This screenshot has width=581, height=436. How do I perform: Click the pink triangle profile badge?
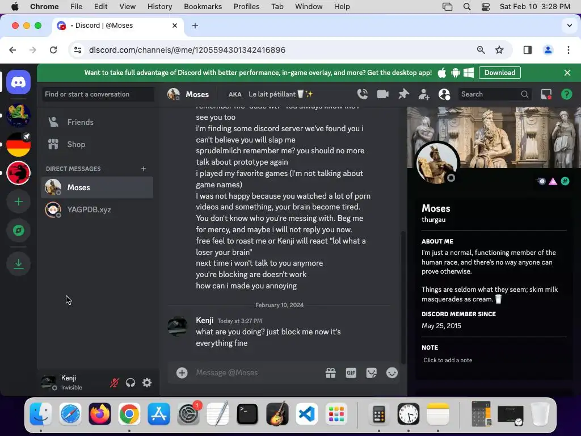point(553,181)
